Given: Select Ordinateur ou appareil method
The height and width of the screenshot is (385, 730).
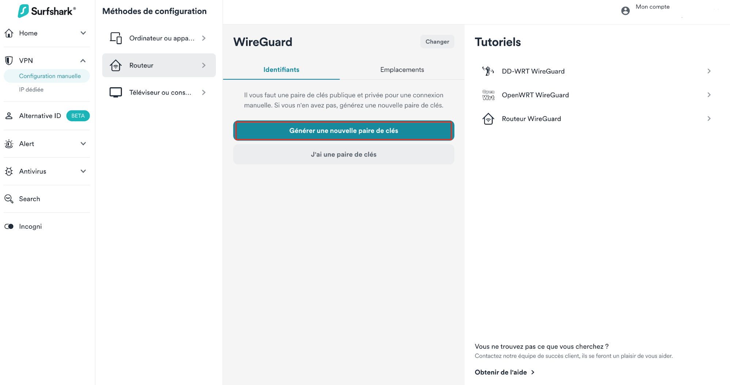Looking at the screenshot, I should pyautogui.click(x=159, y=38).
